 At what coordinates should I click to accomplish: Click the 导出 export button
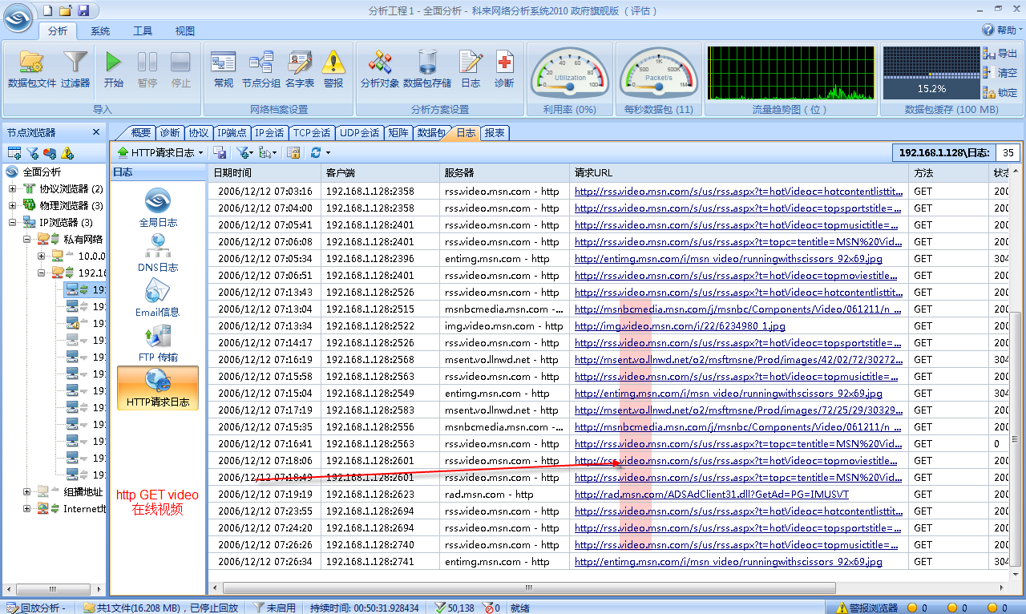[x=1000, y=54]
